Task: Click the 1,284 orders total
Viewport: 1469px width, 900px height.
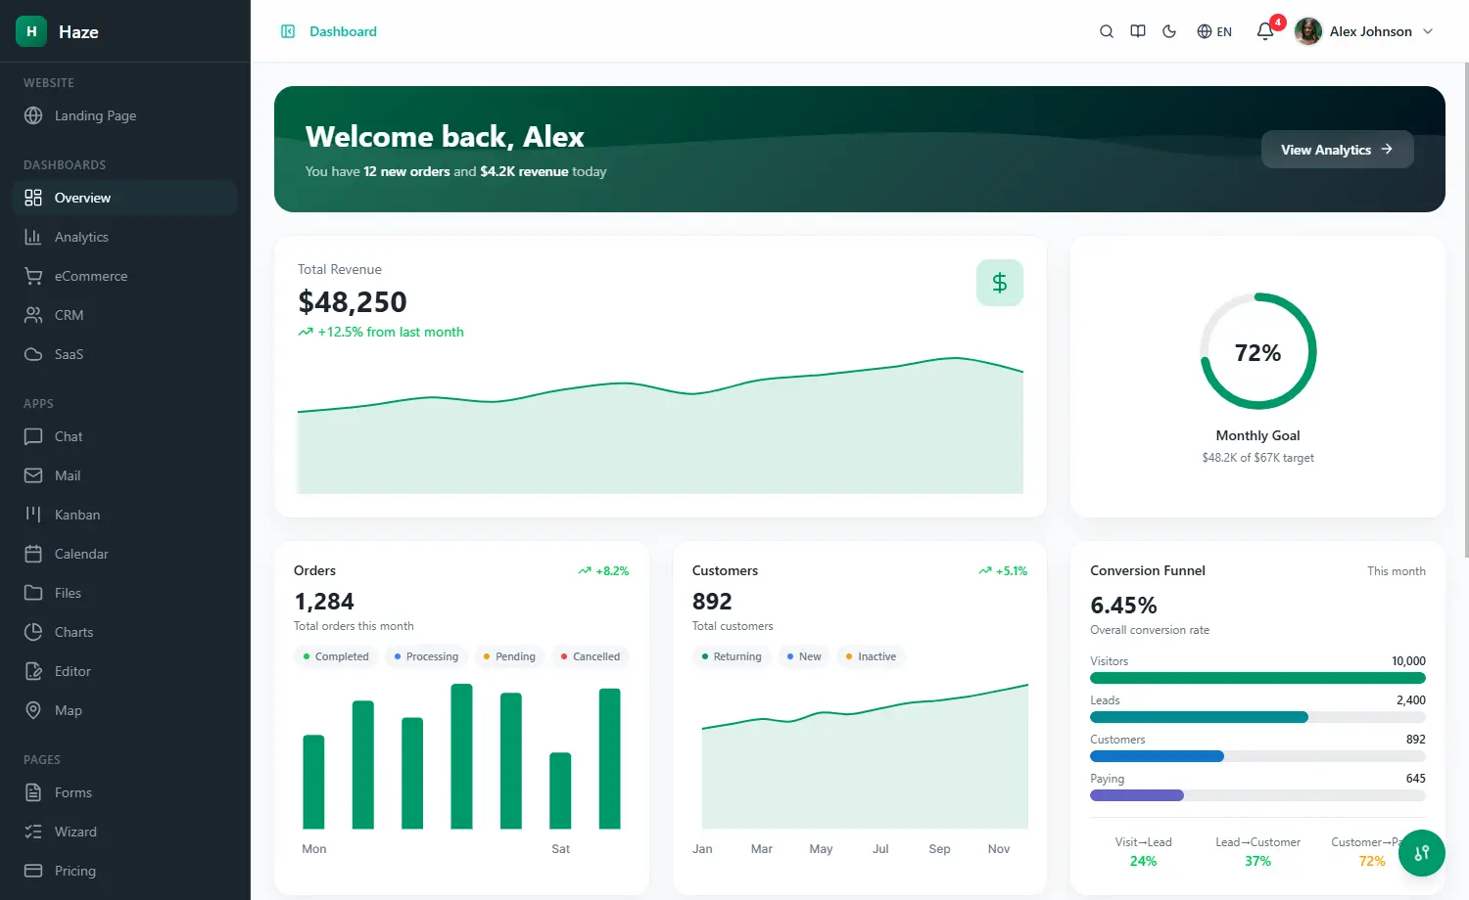Action: click(324, 602)
